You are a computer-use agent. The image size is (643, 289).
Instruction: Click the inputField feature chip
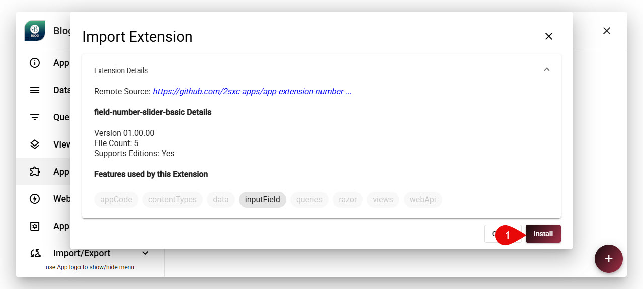pos(263,200)
